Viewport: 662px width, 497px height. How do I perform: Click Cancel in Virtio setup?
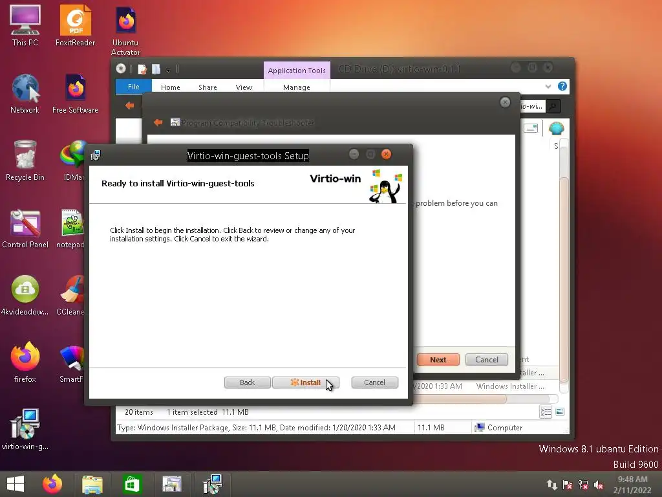tap(374, 382)
